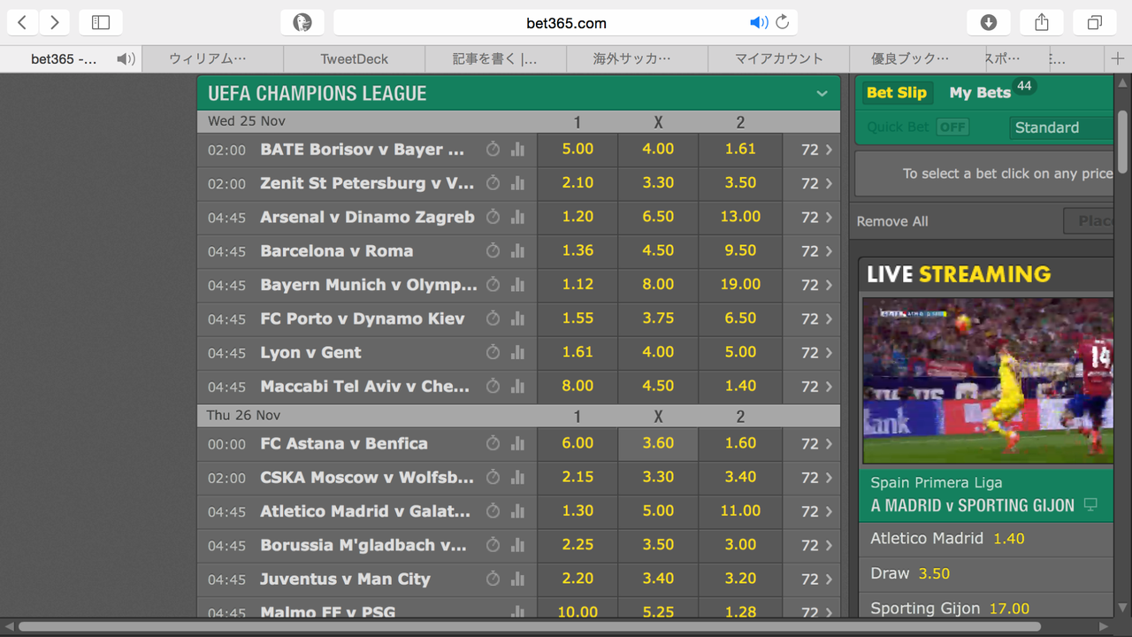
Task: Open stats chart for Borussia M'gladbach match
Action: click(517, 546)
